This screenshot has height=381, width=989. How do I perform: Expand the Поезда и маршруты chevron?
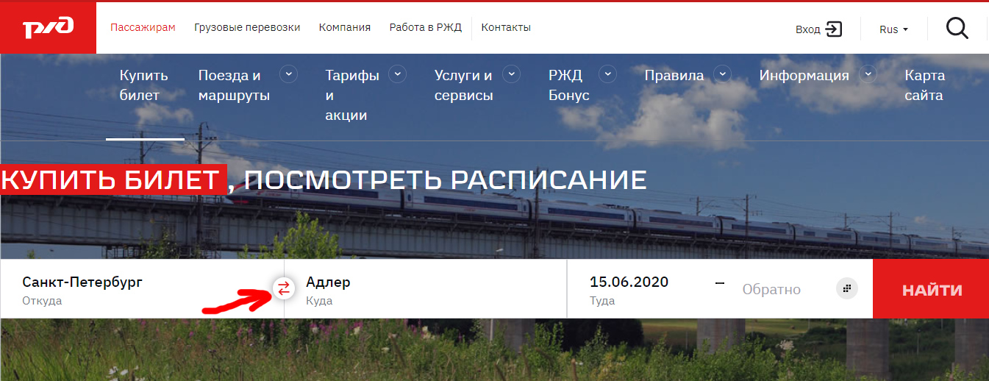click(288, 74)
